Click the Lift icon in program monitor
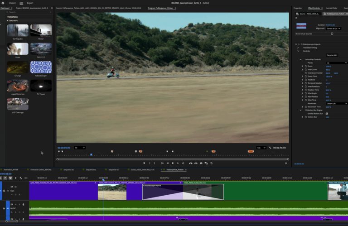The image size is (348, 226). pyautogui.click(x=191, y=163)
